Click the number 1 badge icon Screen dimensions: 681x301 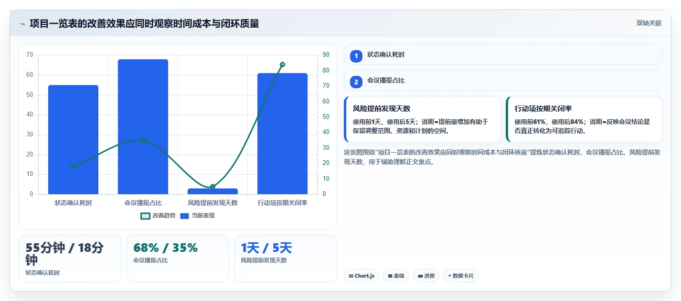click(x=356, y=56)
